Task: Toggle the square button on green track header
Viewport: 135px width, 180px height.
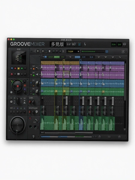Action: 33,91
